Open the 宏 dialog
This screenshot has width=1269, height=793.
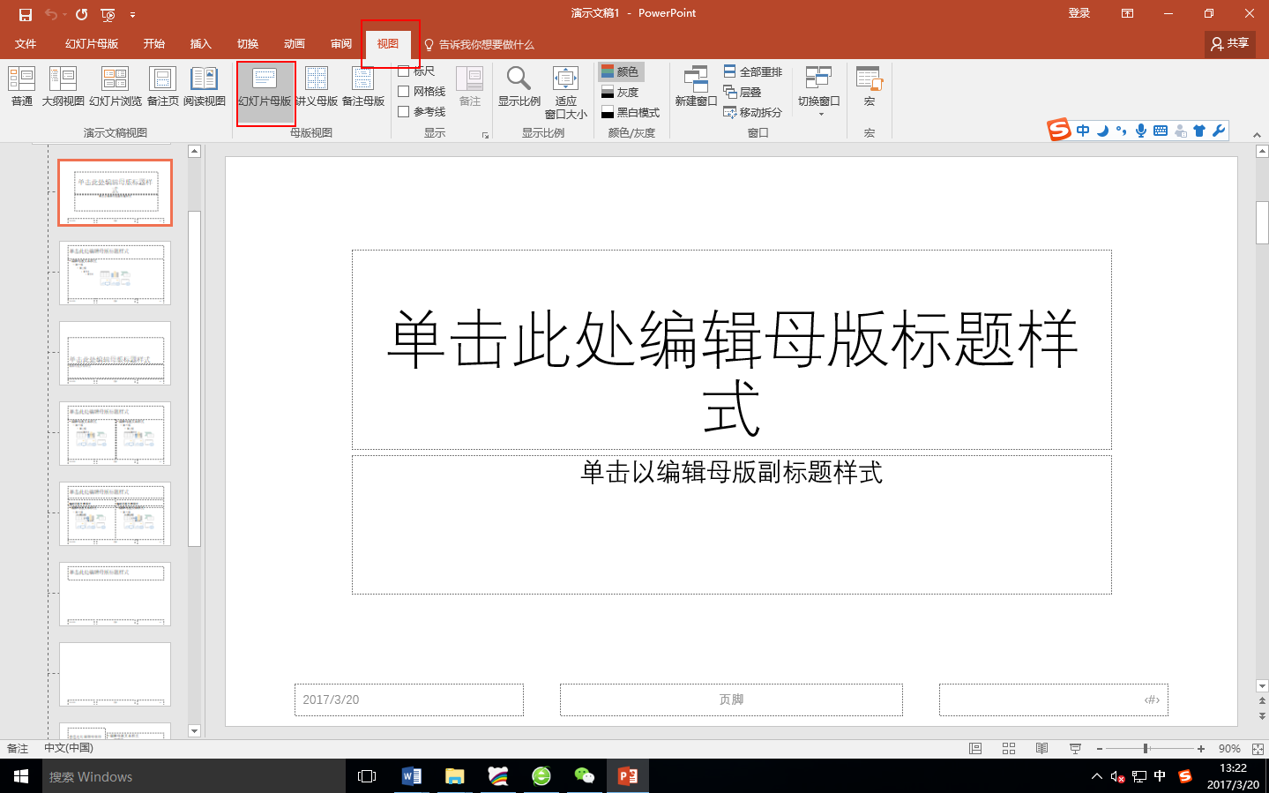tap(869, 88)
